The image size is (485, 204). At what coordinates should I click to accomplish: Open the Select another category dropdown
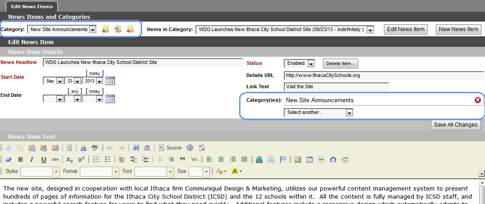click(319, 112)
